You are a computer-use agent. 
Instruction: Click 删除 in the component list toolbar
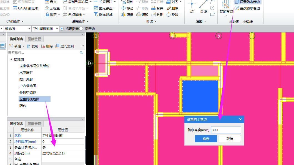click(x=47, y=46)
